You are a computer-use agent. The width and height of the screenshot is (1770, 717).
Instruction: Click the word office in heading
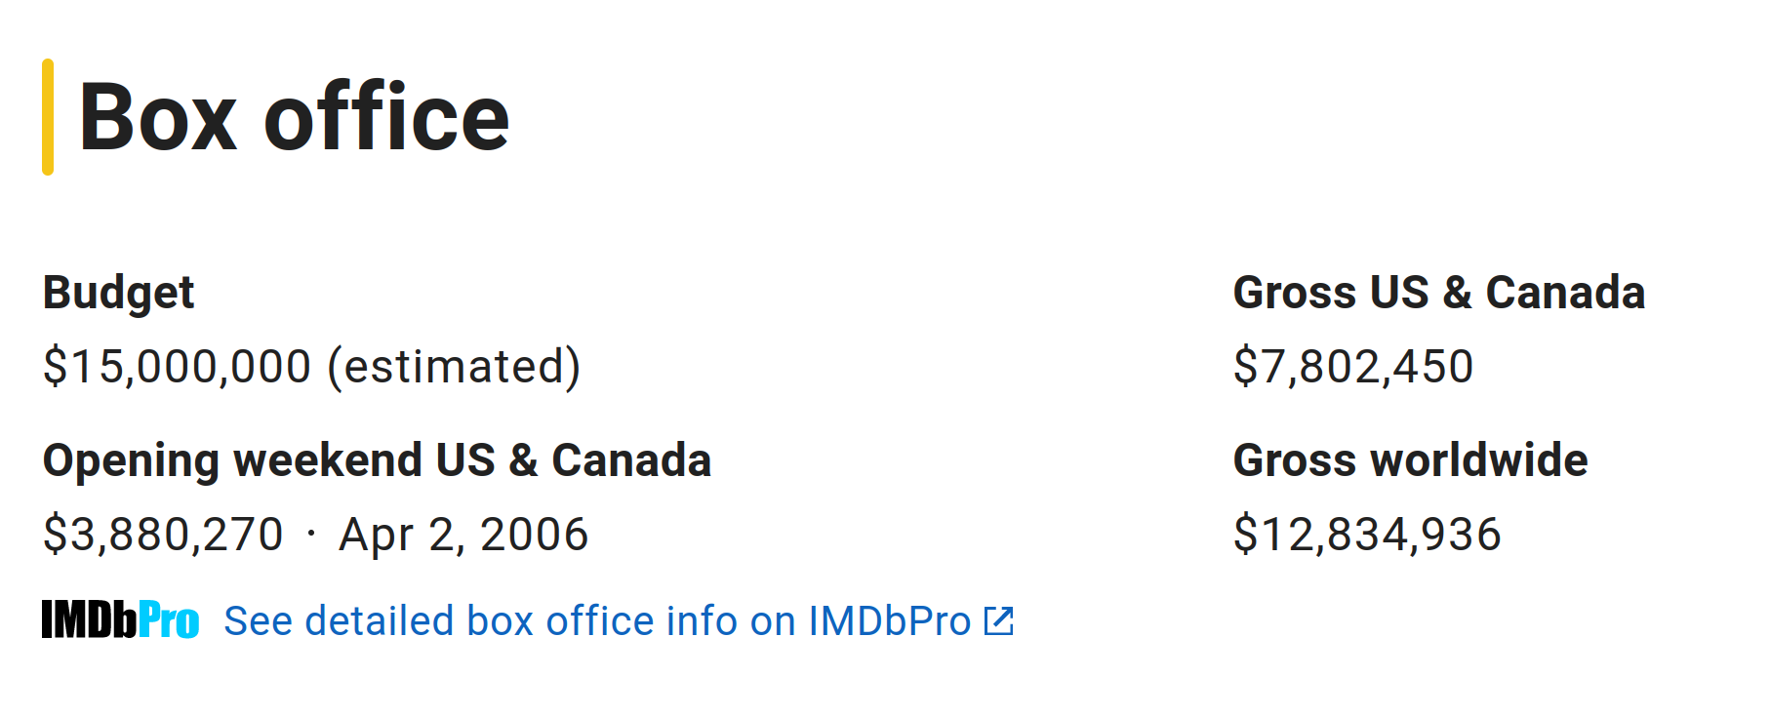(387, 117)
